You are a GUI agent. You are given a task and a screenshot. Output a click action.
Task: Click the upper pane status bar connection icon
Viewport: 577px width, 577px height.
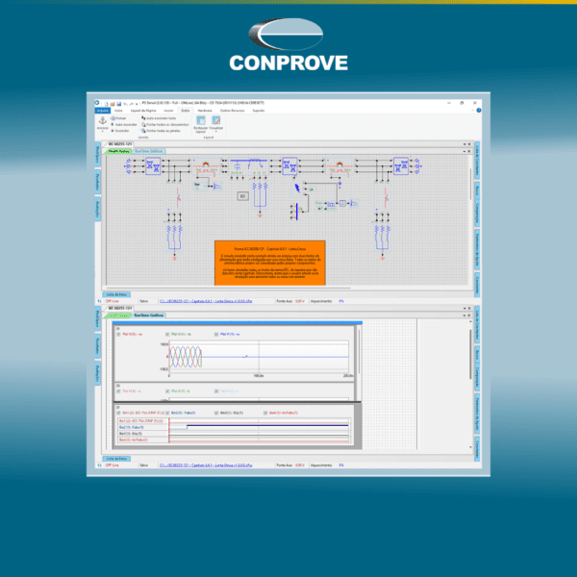click(99, 301)
